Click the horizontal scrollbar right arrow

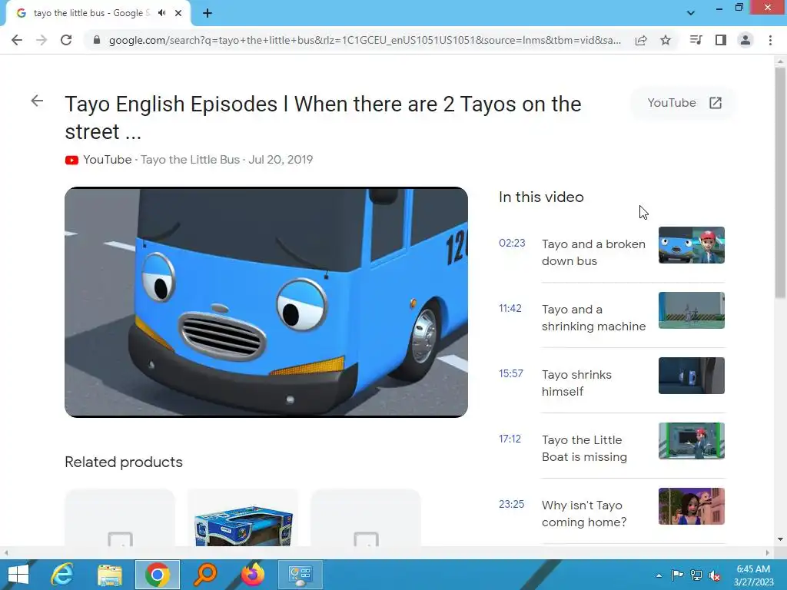point(767,552)
